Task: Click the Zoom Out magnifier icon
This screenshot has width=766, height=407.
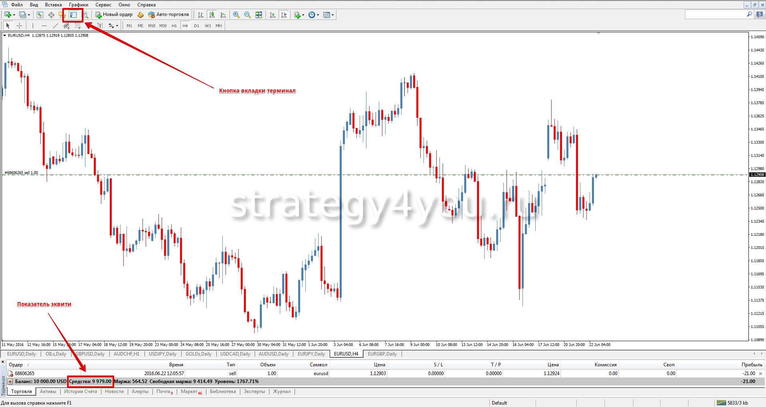Action: 247,15
